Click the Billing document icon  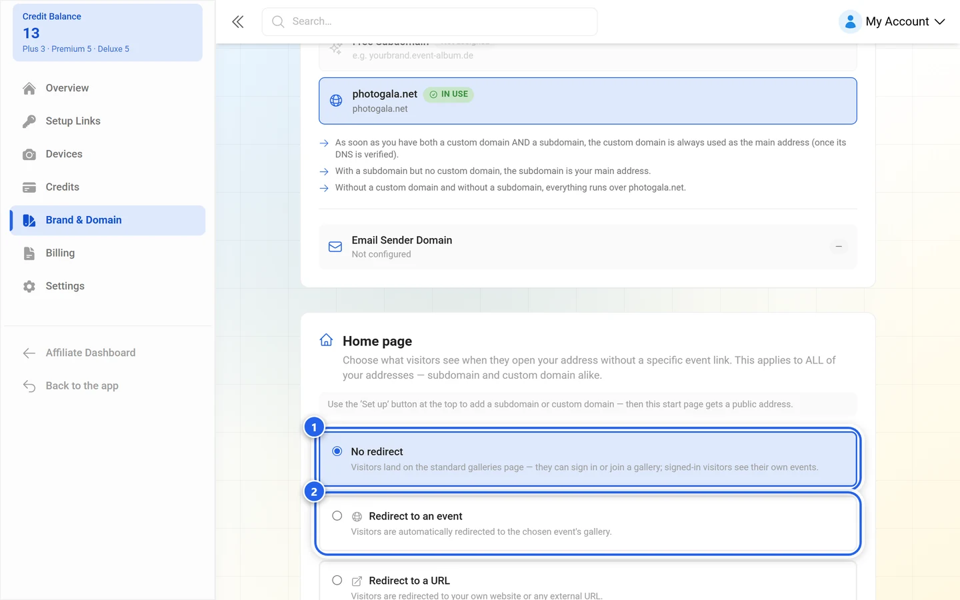29,253
